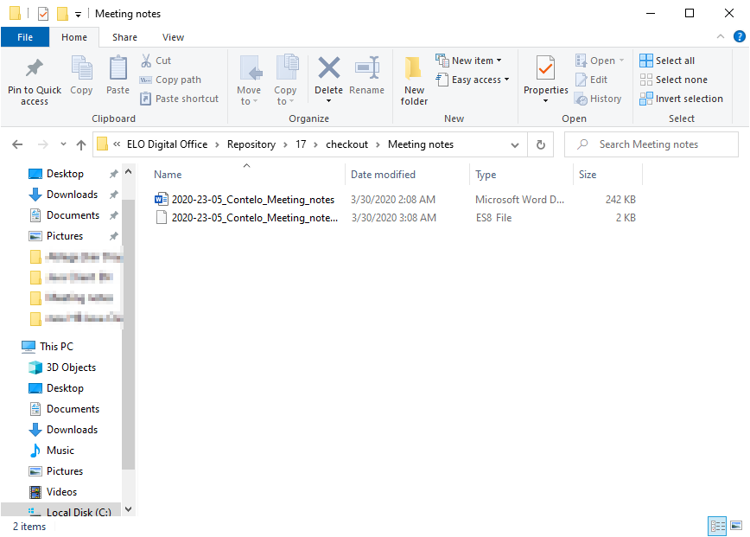The height and width of the screenshot is (537, 750).
Task: Open the File menu
Action: (x=25, y=37)
